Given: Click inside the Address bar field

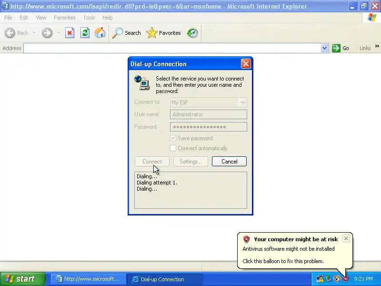Looking at the screenshot, I should (x=172, y=48).
